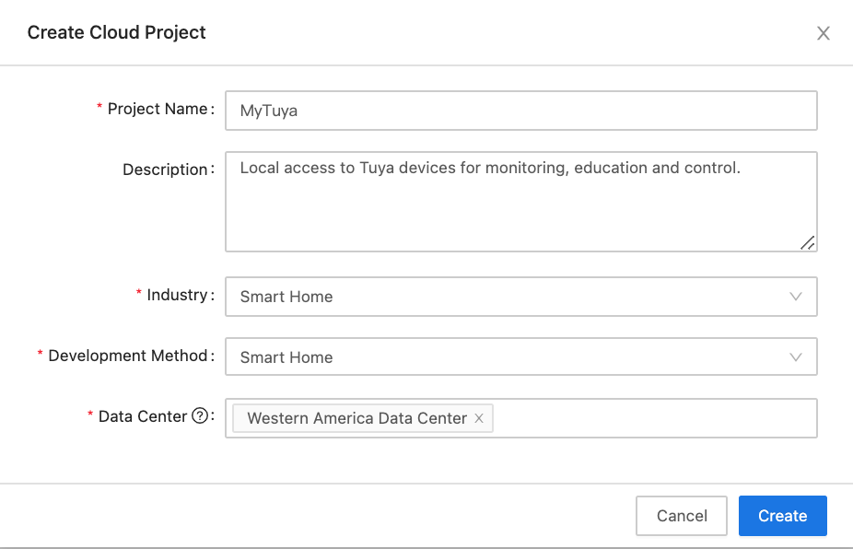Click the Create Cloud Project dialog title
This screenshot has height=549, width=853.
tap(117, 32)
